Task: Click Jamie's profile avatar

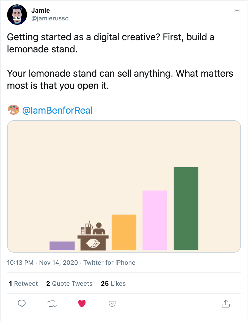Action: pos(17,15)
